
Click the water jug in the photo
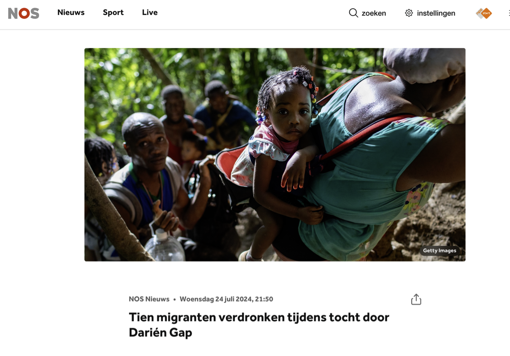(x=165, y=246)
